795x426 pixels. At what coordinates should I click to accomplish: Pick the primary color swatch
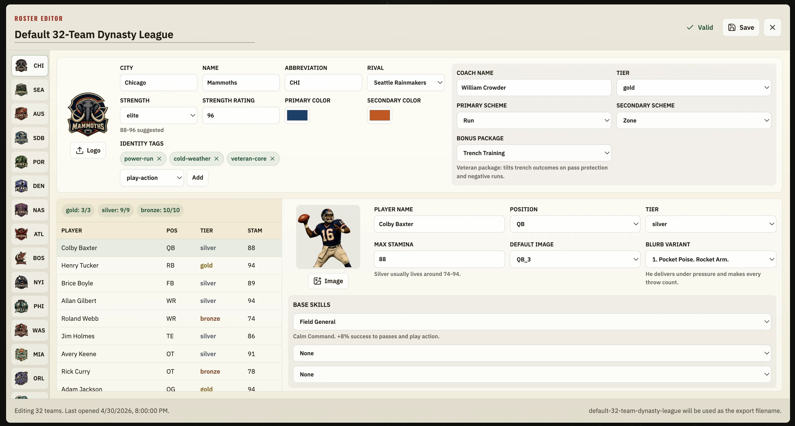click(297, 116)
